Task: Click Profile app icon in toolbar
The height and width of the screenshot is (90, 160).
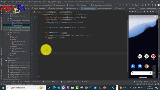Action: coord(132,5)
